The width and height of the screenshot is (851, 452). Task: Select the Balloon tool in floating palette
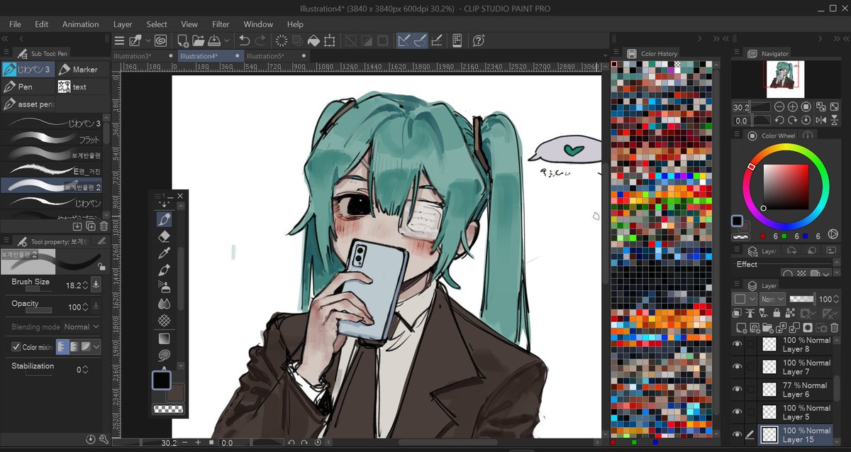click(165, 355)
